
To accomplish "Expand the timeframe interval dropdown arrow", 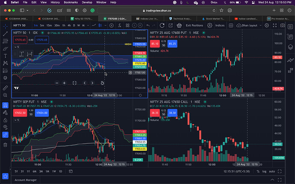I will tap(88, 25).
